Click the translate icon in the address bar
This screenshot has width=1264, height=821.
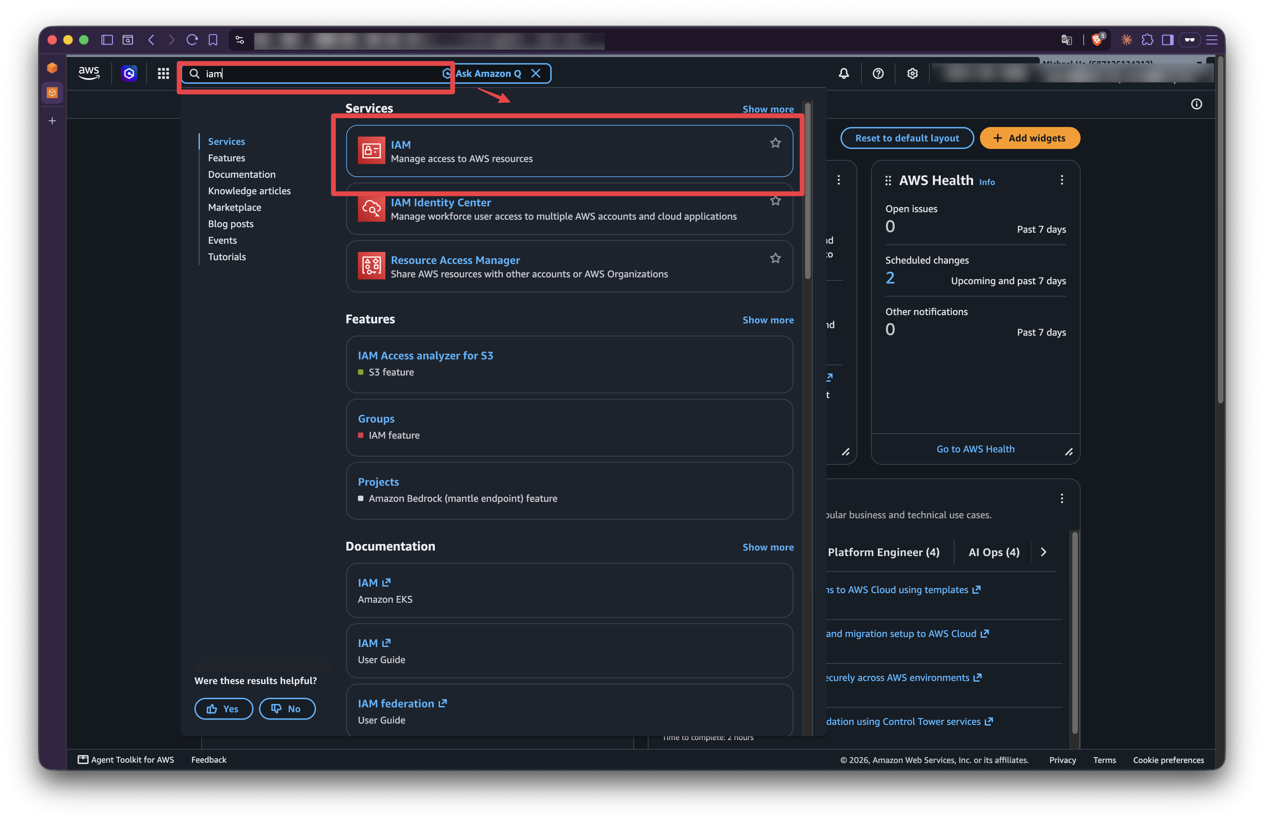[1066, 40]
